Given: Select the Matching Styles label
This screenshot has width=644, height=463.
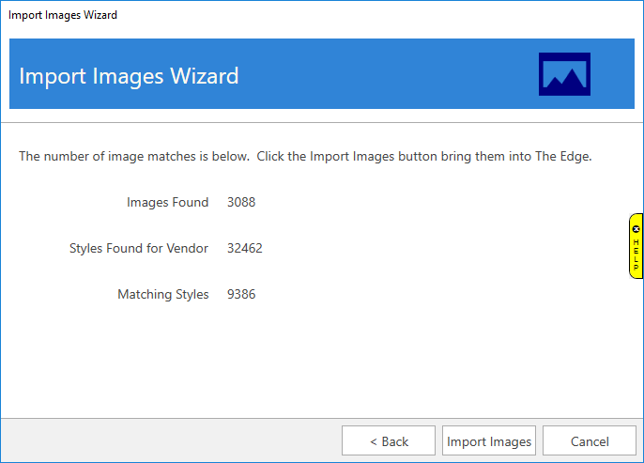Looking at the screenshot, I should click(162, 294).
